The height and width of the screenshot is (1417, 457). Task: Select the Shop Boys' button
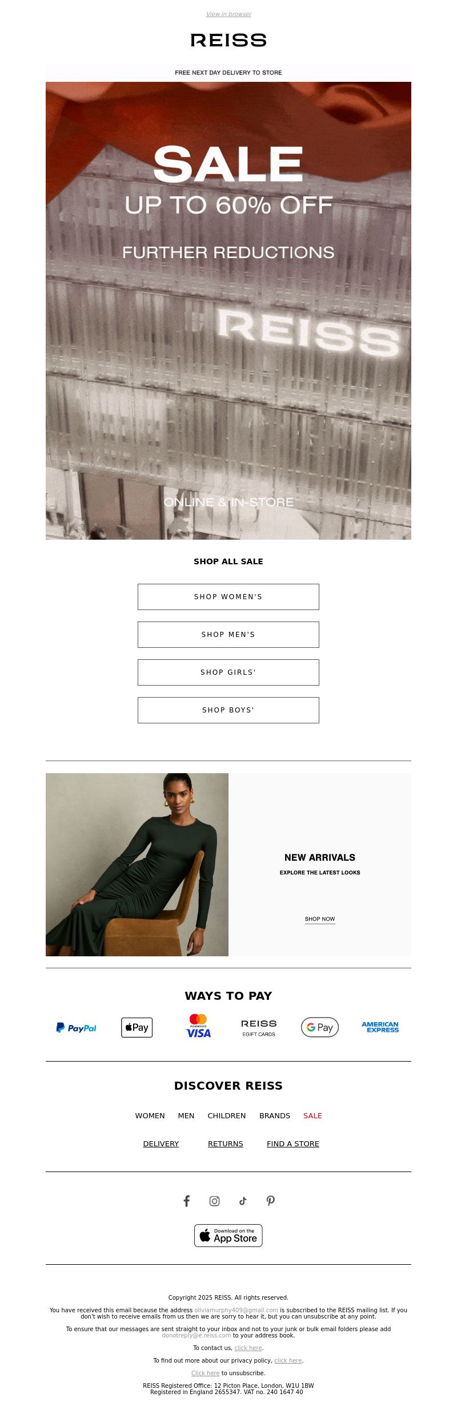click(x=228, y=710)
